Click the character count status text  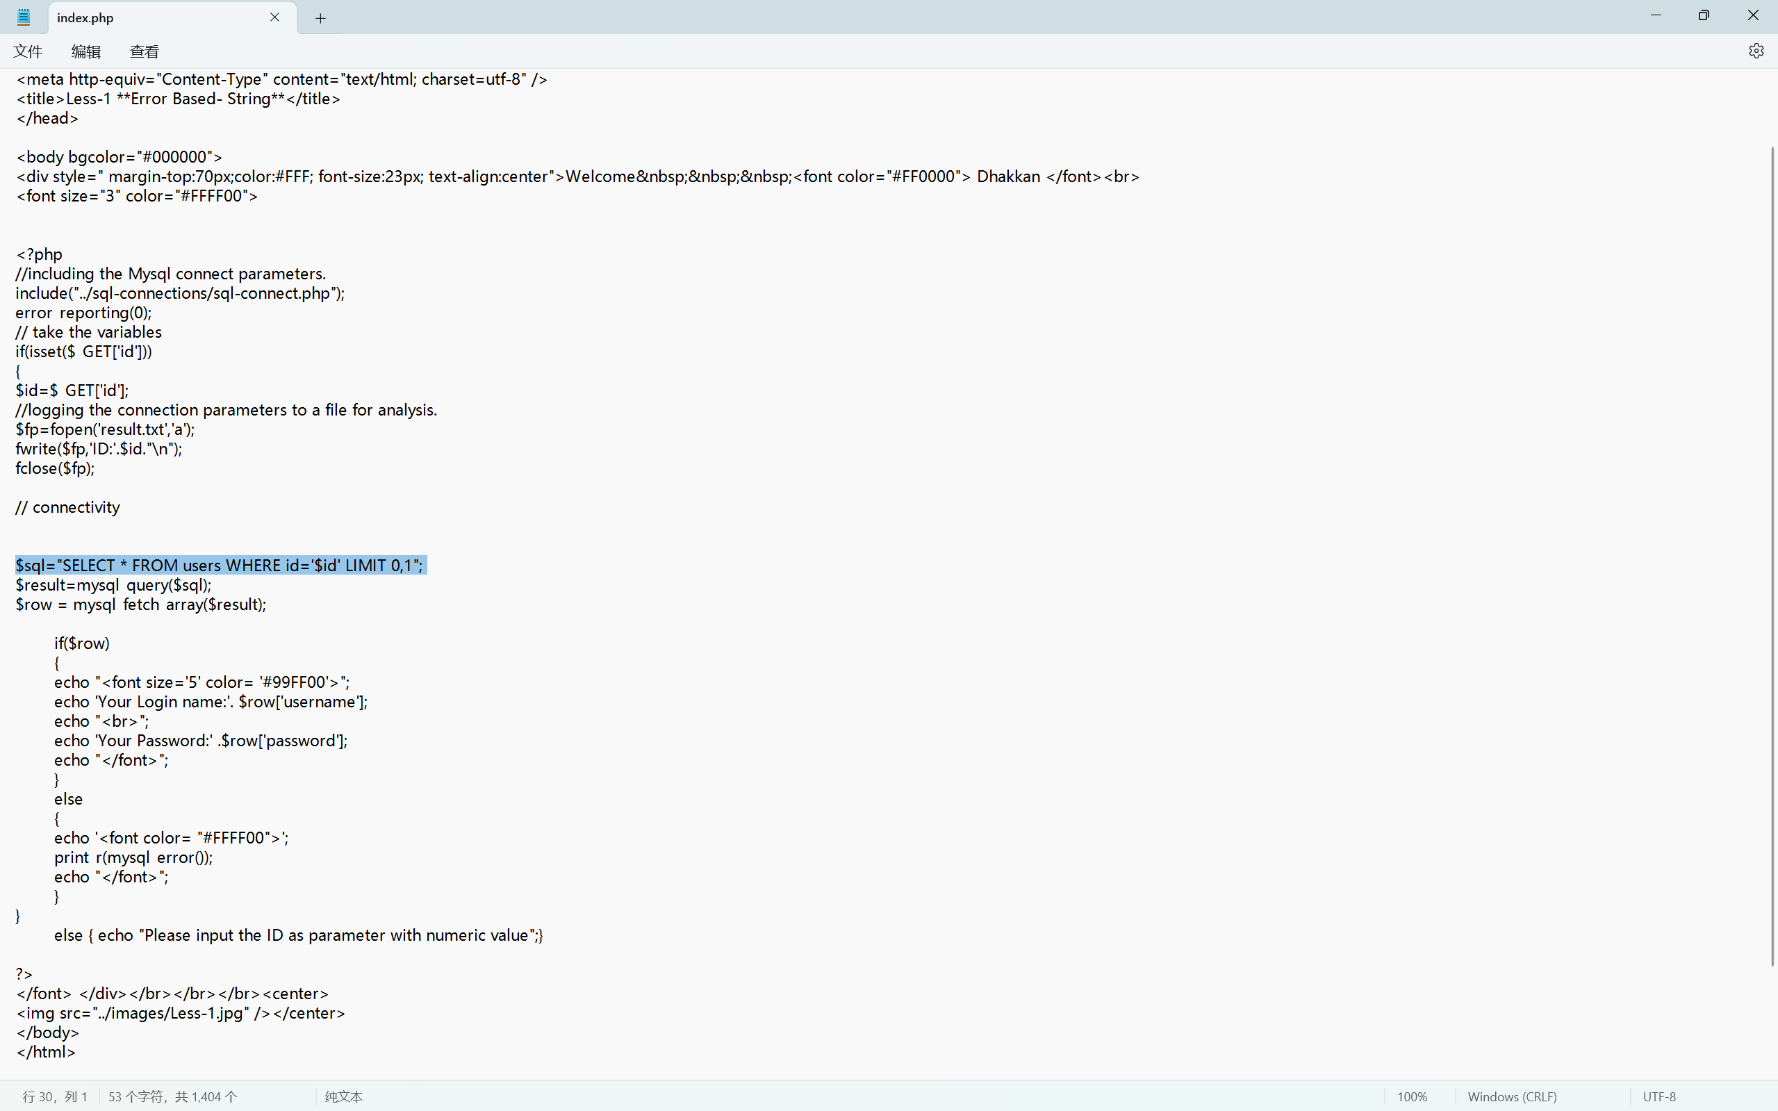172,1096
